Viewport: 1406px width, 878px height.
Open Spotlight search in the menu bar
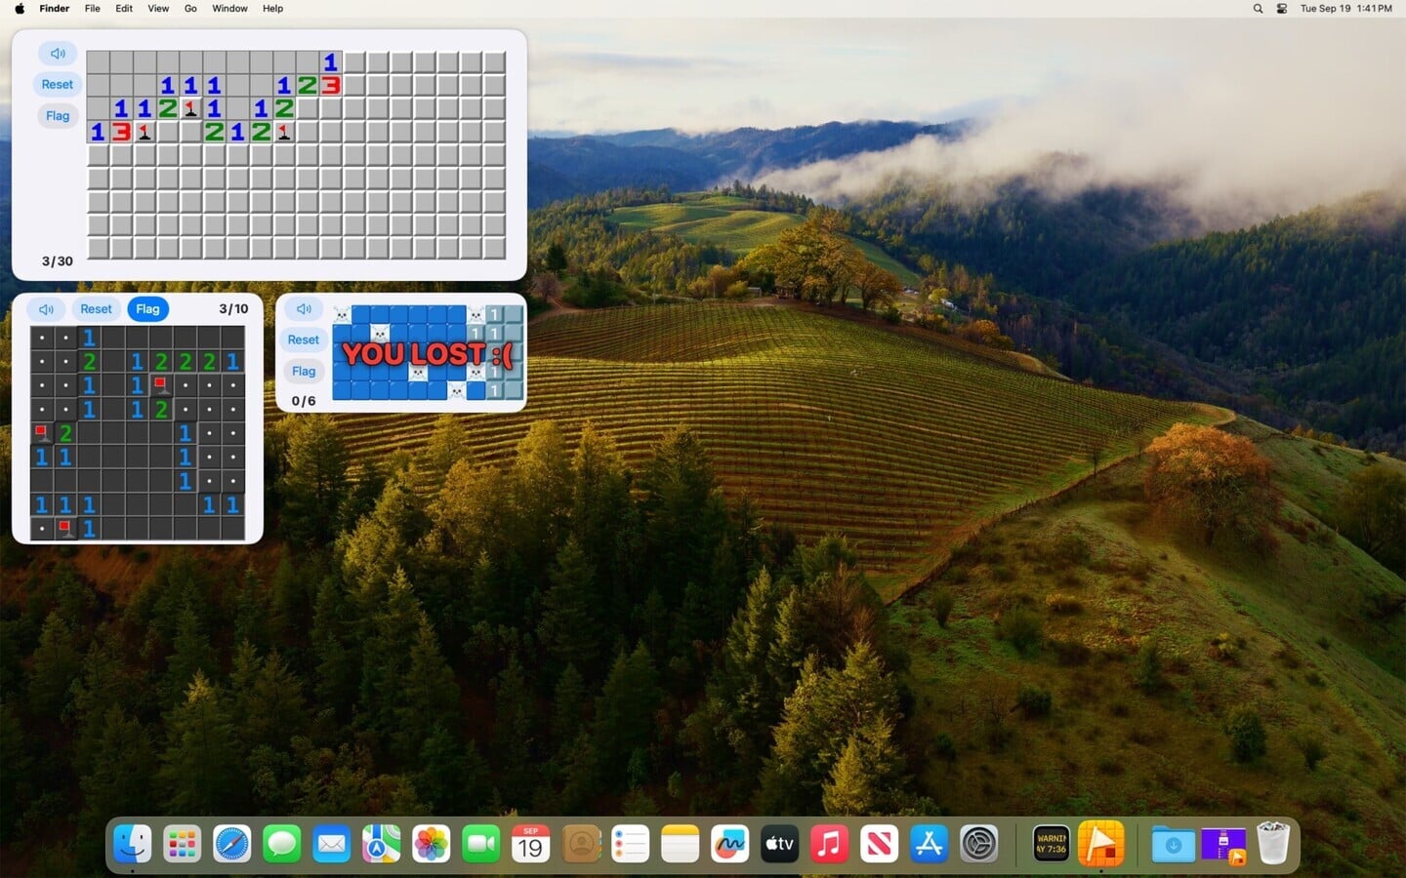tap(1258, 8)
